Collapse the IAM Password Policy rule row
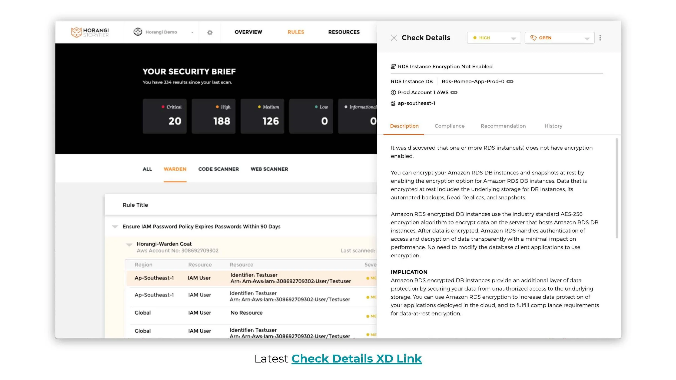676x380 pixels. pyautogui.click(x=115, y=226)
